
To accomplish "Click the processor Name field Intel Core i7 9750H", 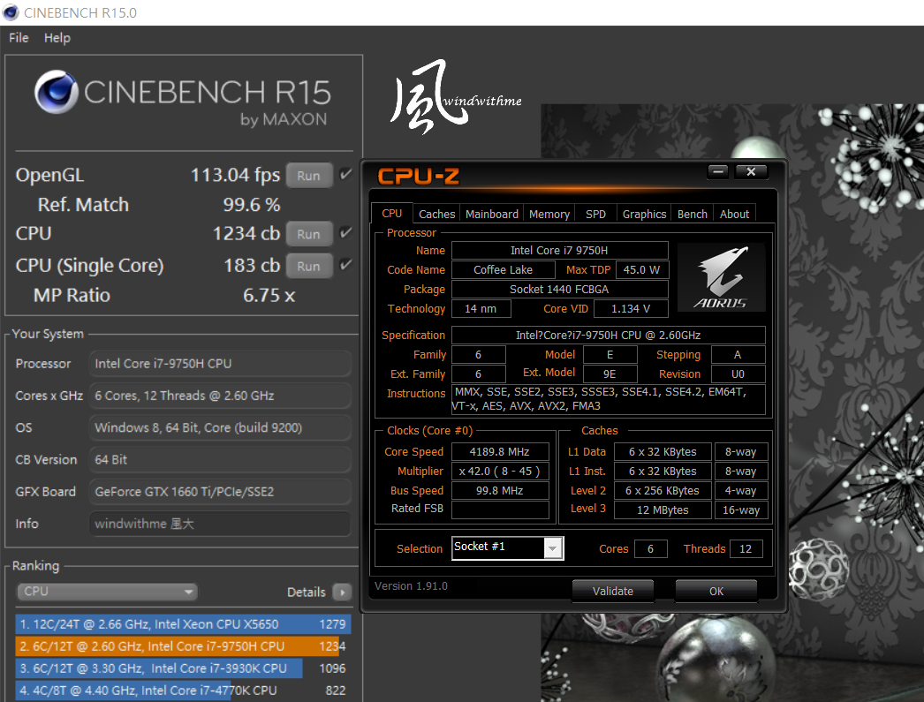I will click(560, 250).
